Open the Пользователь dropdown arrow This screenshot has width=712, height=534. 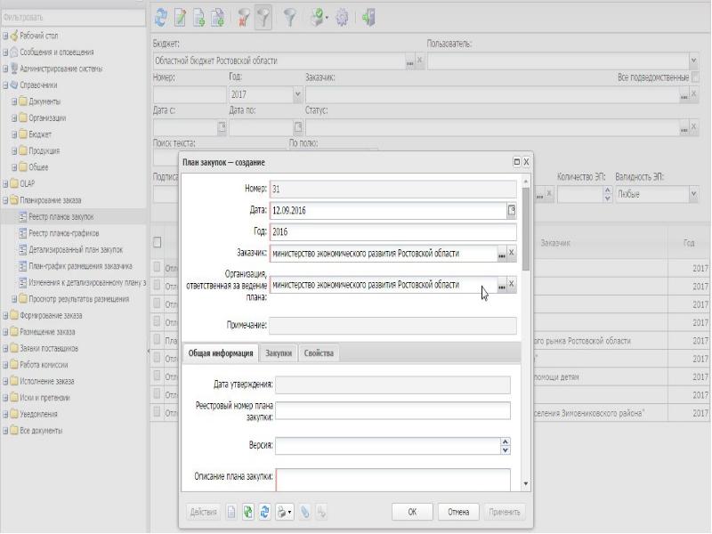693,61
